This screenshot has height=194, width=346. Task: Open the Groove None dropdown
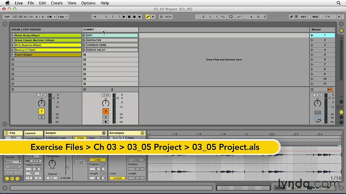click(13, 162)
